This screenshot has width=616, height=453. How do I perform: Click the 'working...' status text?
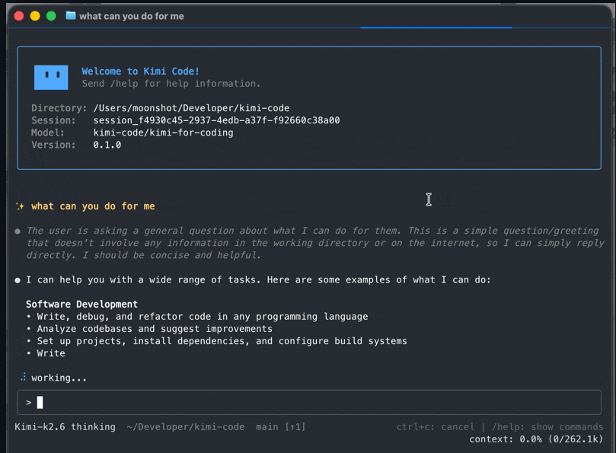pyautogui.click(x=59, y=378)
